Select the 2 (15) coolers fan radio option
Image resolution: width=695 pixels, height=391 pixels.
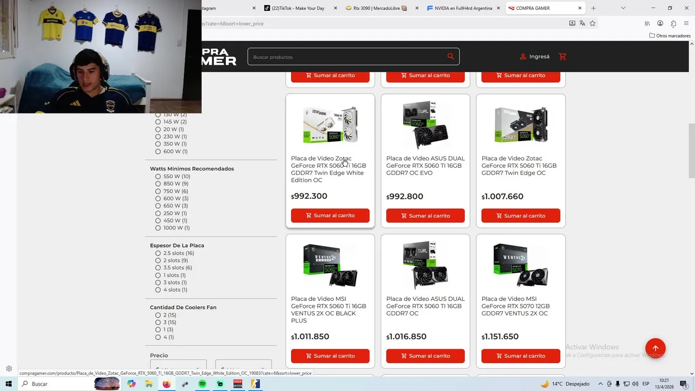pyautogui.click(x=158, y=315)
